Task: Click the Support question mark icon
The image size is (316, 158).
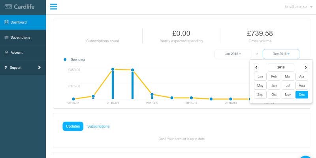Action: 6,68
